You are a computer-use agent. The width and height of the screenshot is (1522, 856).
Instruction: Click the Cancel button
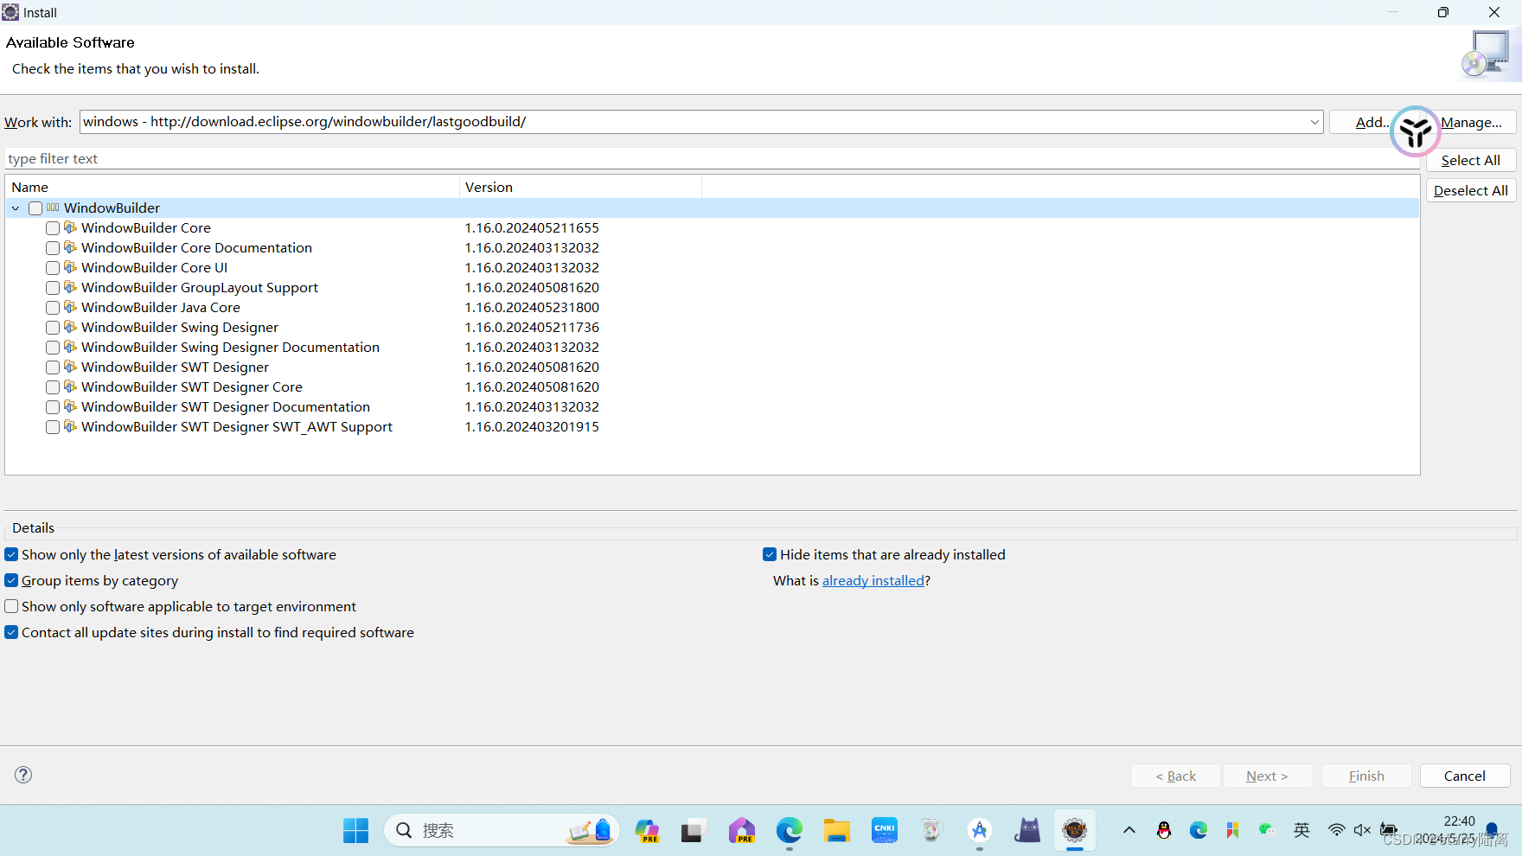[x=1465, y=776]
